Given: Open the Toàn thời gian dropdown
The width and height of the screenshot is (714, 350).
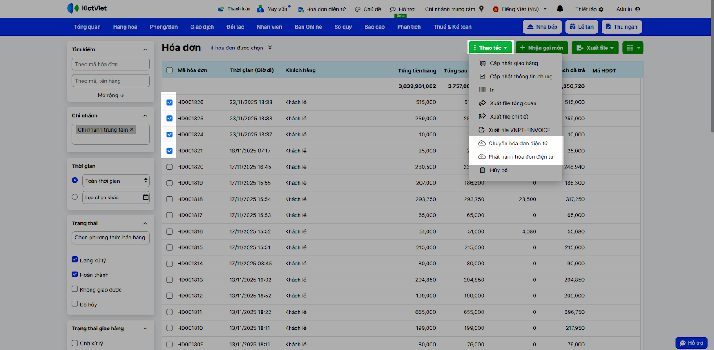Looking at the screenshot, I should (x=116, y=181).
